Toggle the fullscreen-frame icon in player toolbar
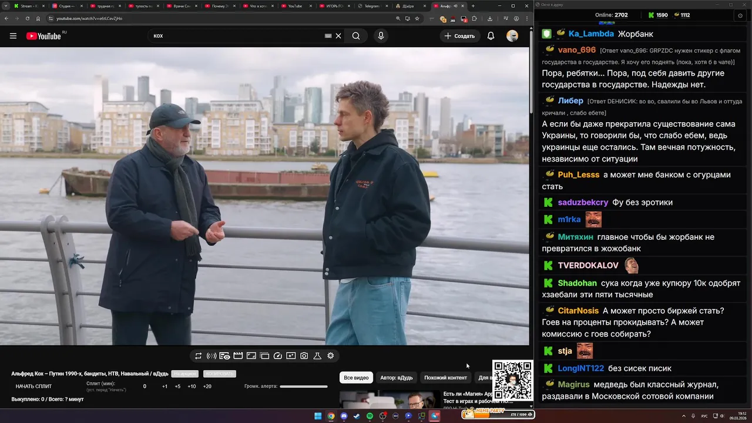The height and width of the screenshot is (423, 752). pyautogui.click(x=251, y=355)
